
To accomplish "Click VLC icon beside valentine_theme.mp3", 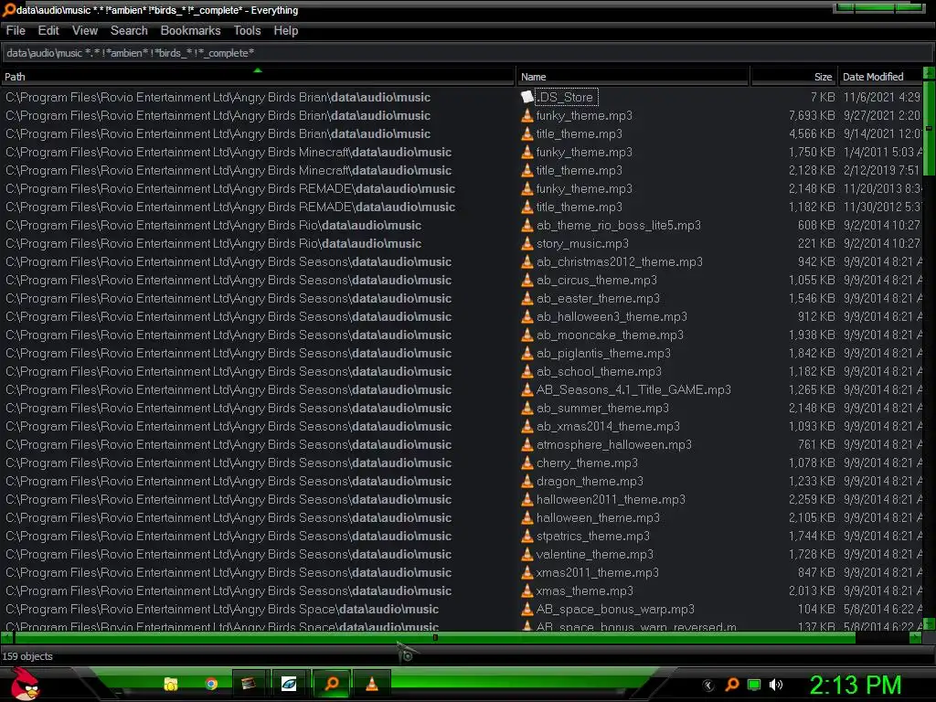I will (526, 554).
